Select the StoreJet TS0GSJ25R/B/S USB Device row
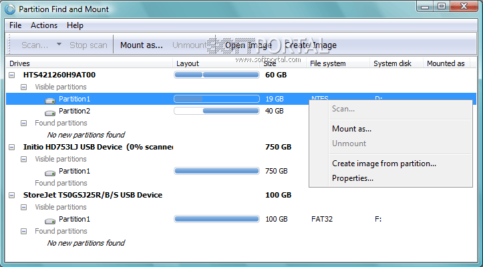 93,195
